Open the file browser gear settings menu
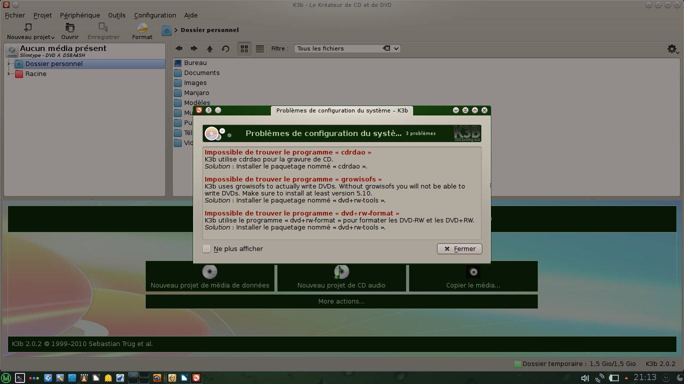 (673, 49)
